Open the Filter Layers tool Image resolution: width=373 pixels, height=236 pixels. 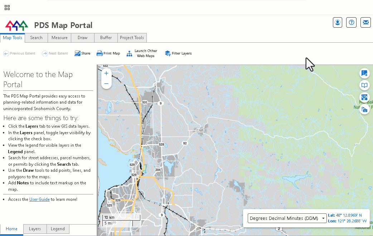click(x=178, y=53)
